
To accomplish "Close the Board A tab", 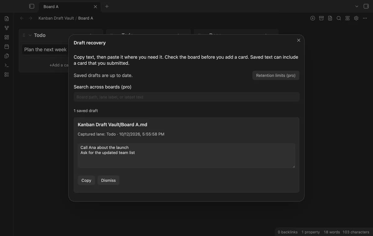I will pos(95,7).
